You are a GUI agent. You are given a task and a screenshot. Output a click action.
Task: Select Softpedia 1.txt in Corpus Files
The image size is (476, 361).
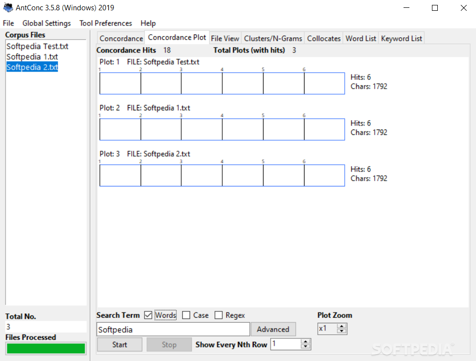32,57
